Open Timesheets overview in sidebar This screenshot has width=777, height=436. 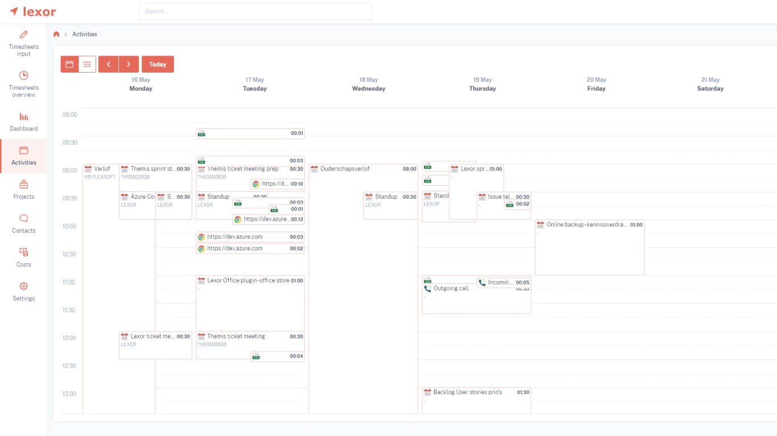click(x=23, y=84)
